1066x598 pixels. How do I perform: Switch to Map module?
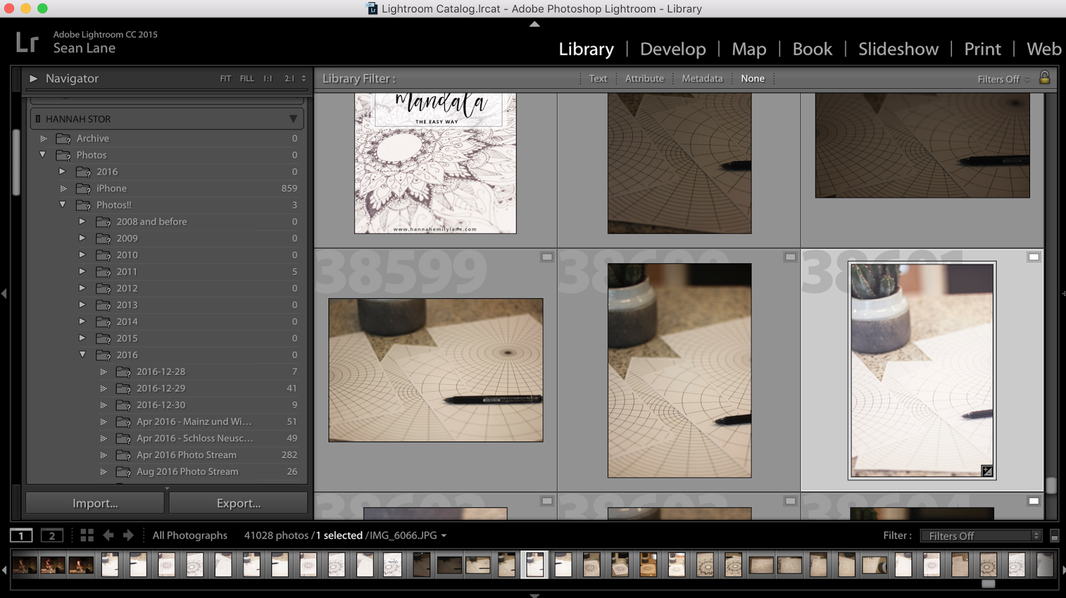(x=749, y=49)
